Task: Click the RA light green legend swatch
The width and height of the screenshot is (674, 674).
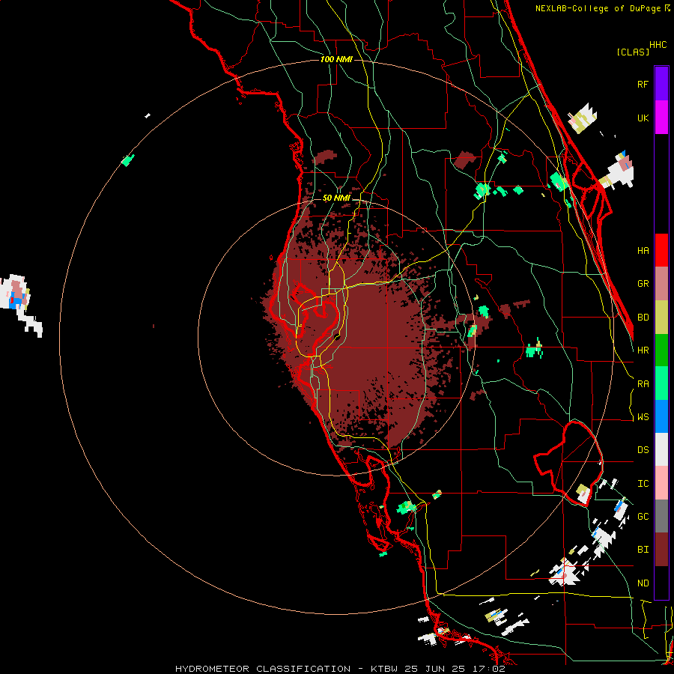Action: tap(661, 383)
